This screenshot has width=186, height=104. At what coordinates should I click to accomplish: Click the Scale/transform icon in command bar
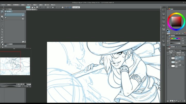click(x=55, y=7)
